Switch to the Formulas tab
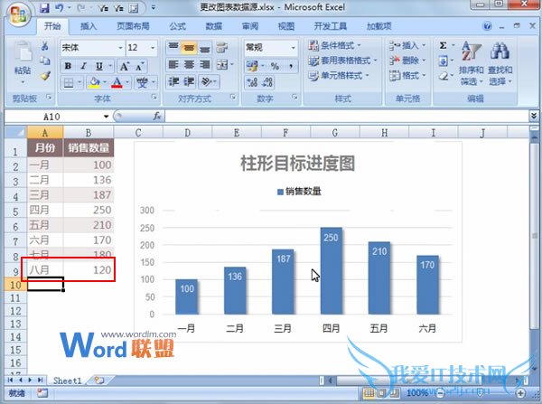542x404 pixels. point(178,26)
